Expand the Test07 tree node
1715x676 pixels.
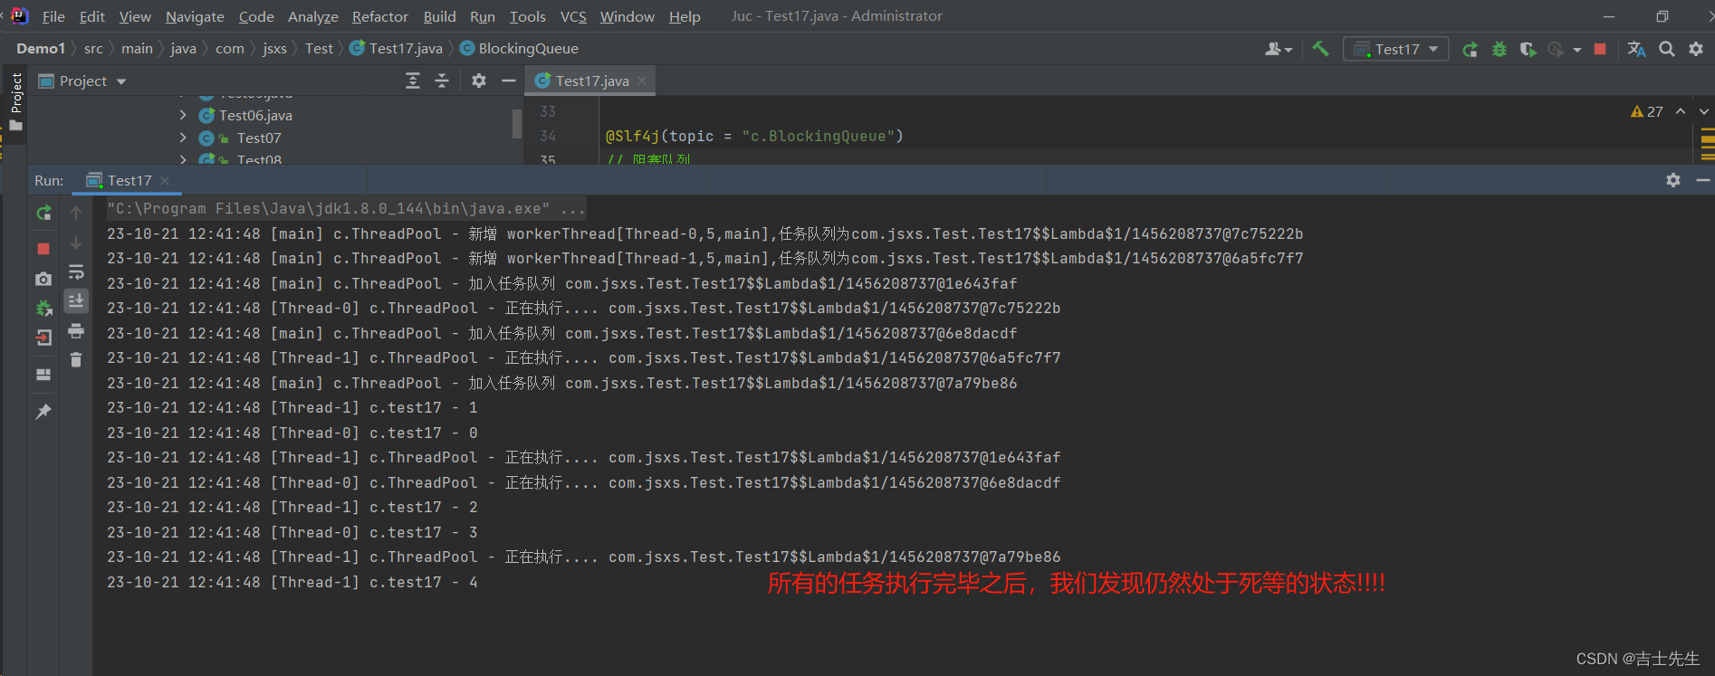point(183,138)
